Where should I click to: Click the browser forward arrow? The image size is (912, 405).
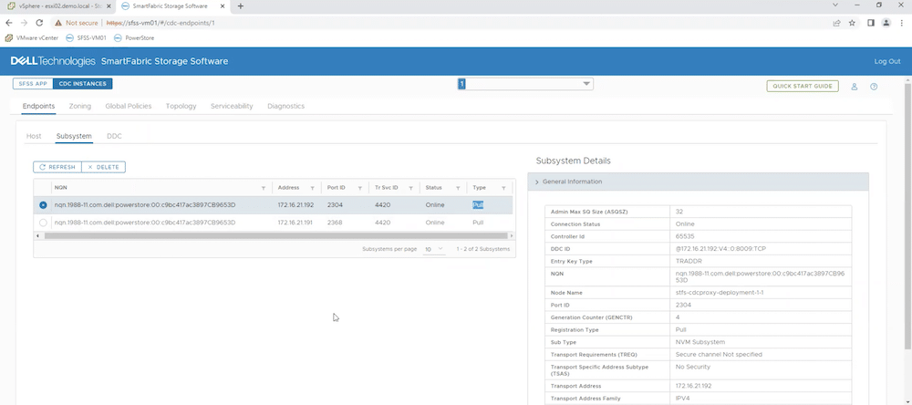pos(24,23)
